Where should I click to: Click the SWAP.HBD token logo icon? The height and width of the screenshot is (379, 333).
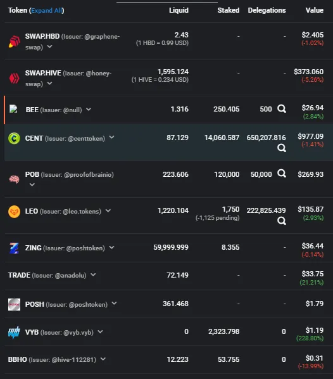pos(15,41)
